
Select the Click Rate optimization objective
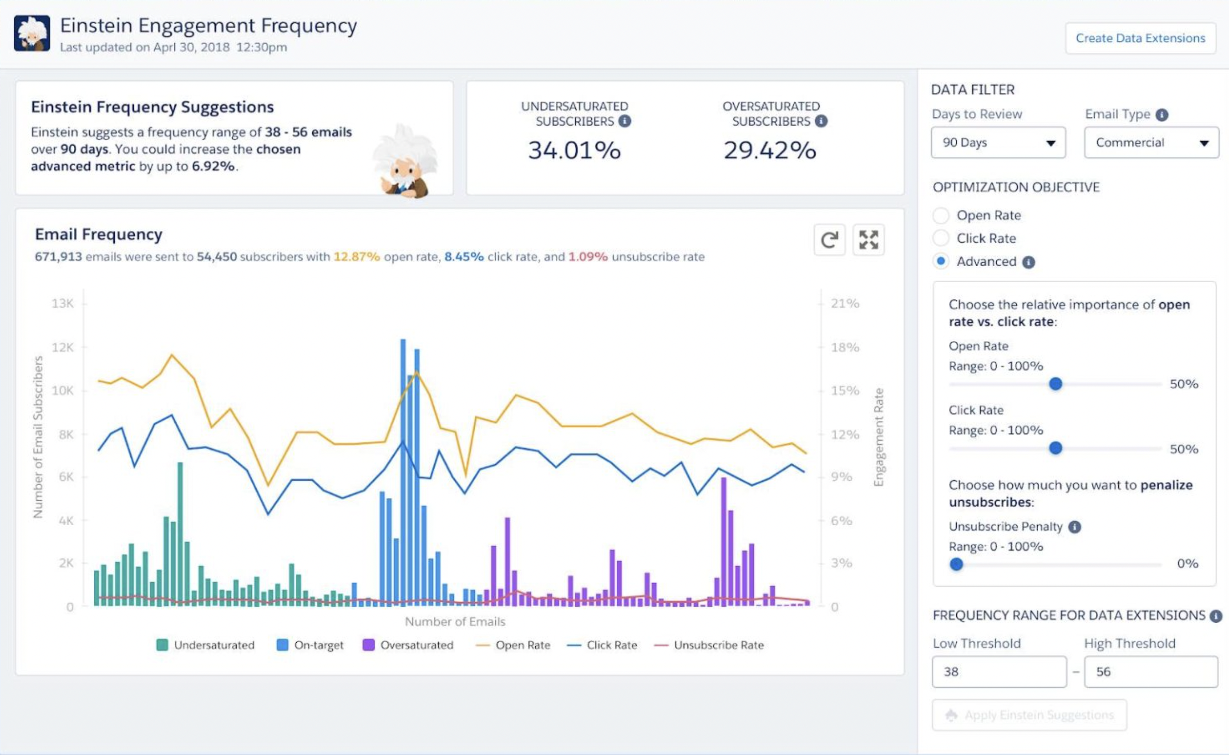tap(941, 238)
